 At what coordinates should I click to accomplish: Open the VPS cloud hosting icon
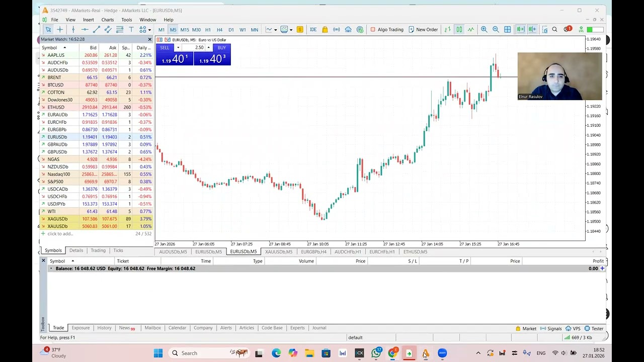pos(348,30)
